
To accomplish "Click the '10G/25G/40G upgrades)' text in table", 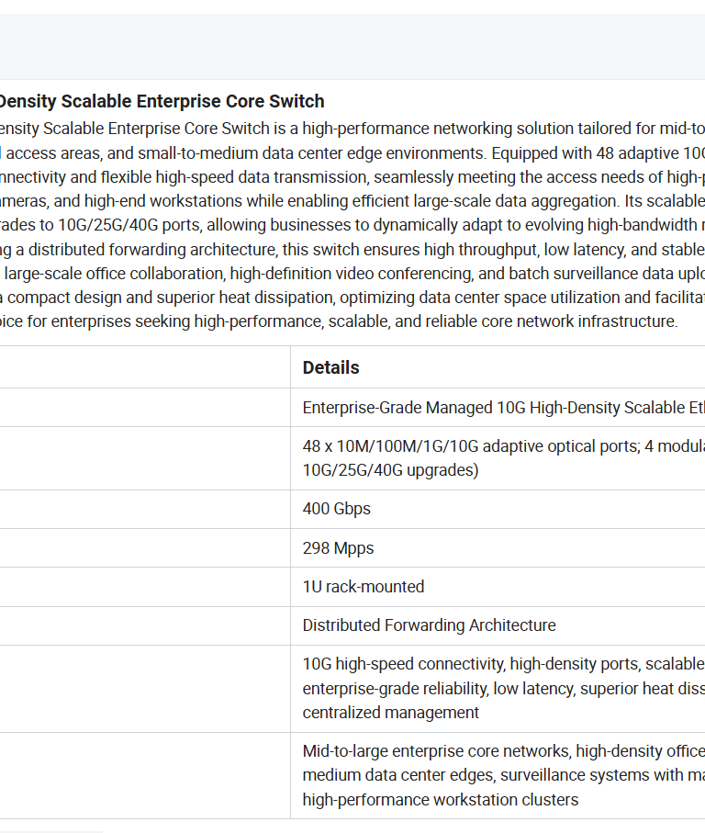I will pyautogui.click(x=390, y=470).
